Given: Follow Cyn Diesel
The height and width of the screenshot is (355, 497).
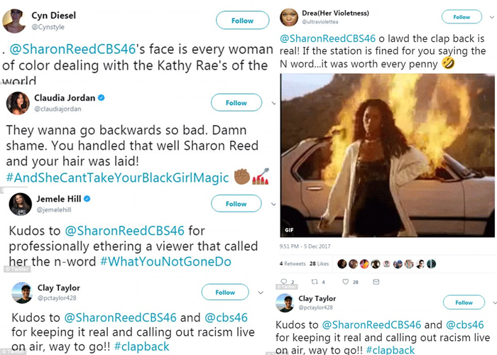Looking at the screenshot, I should tap(243, 21).
